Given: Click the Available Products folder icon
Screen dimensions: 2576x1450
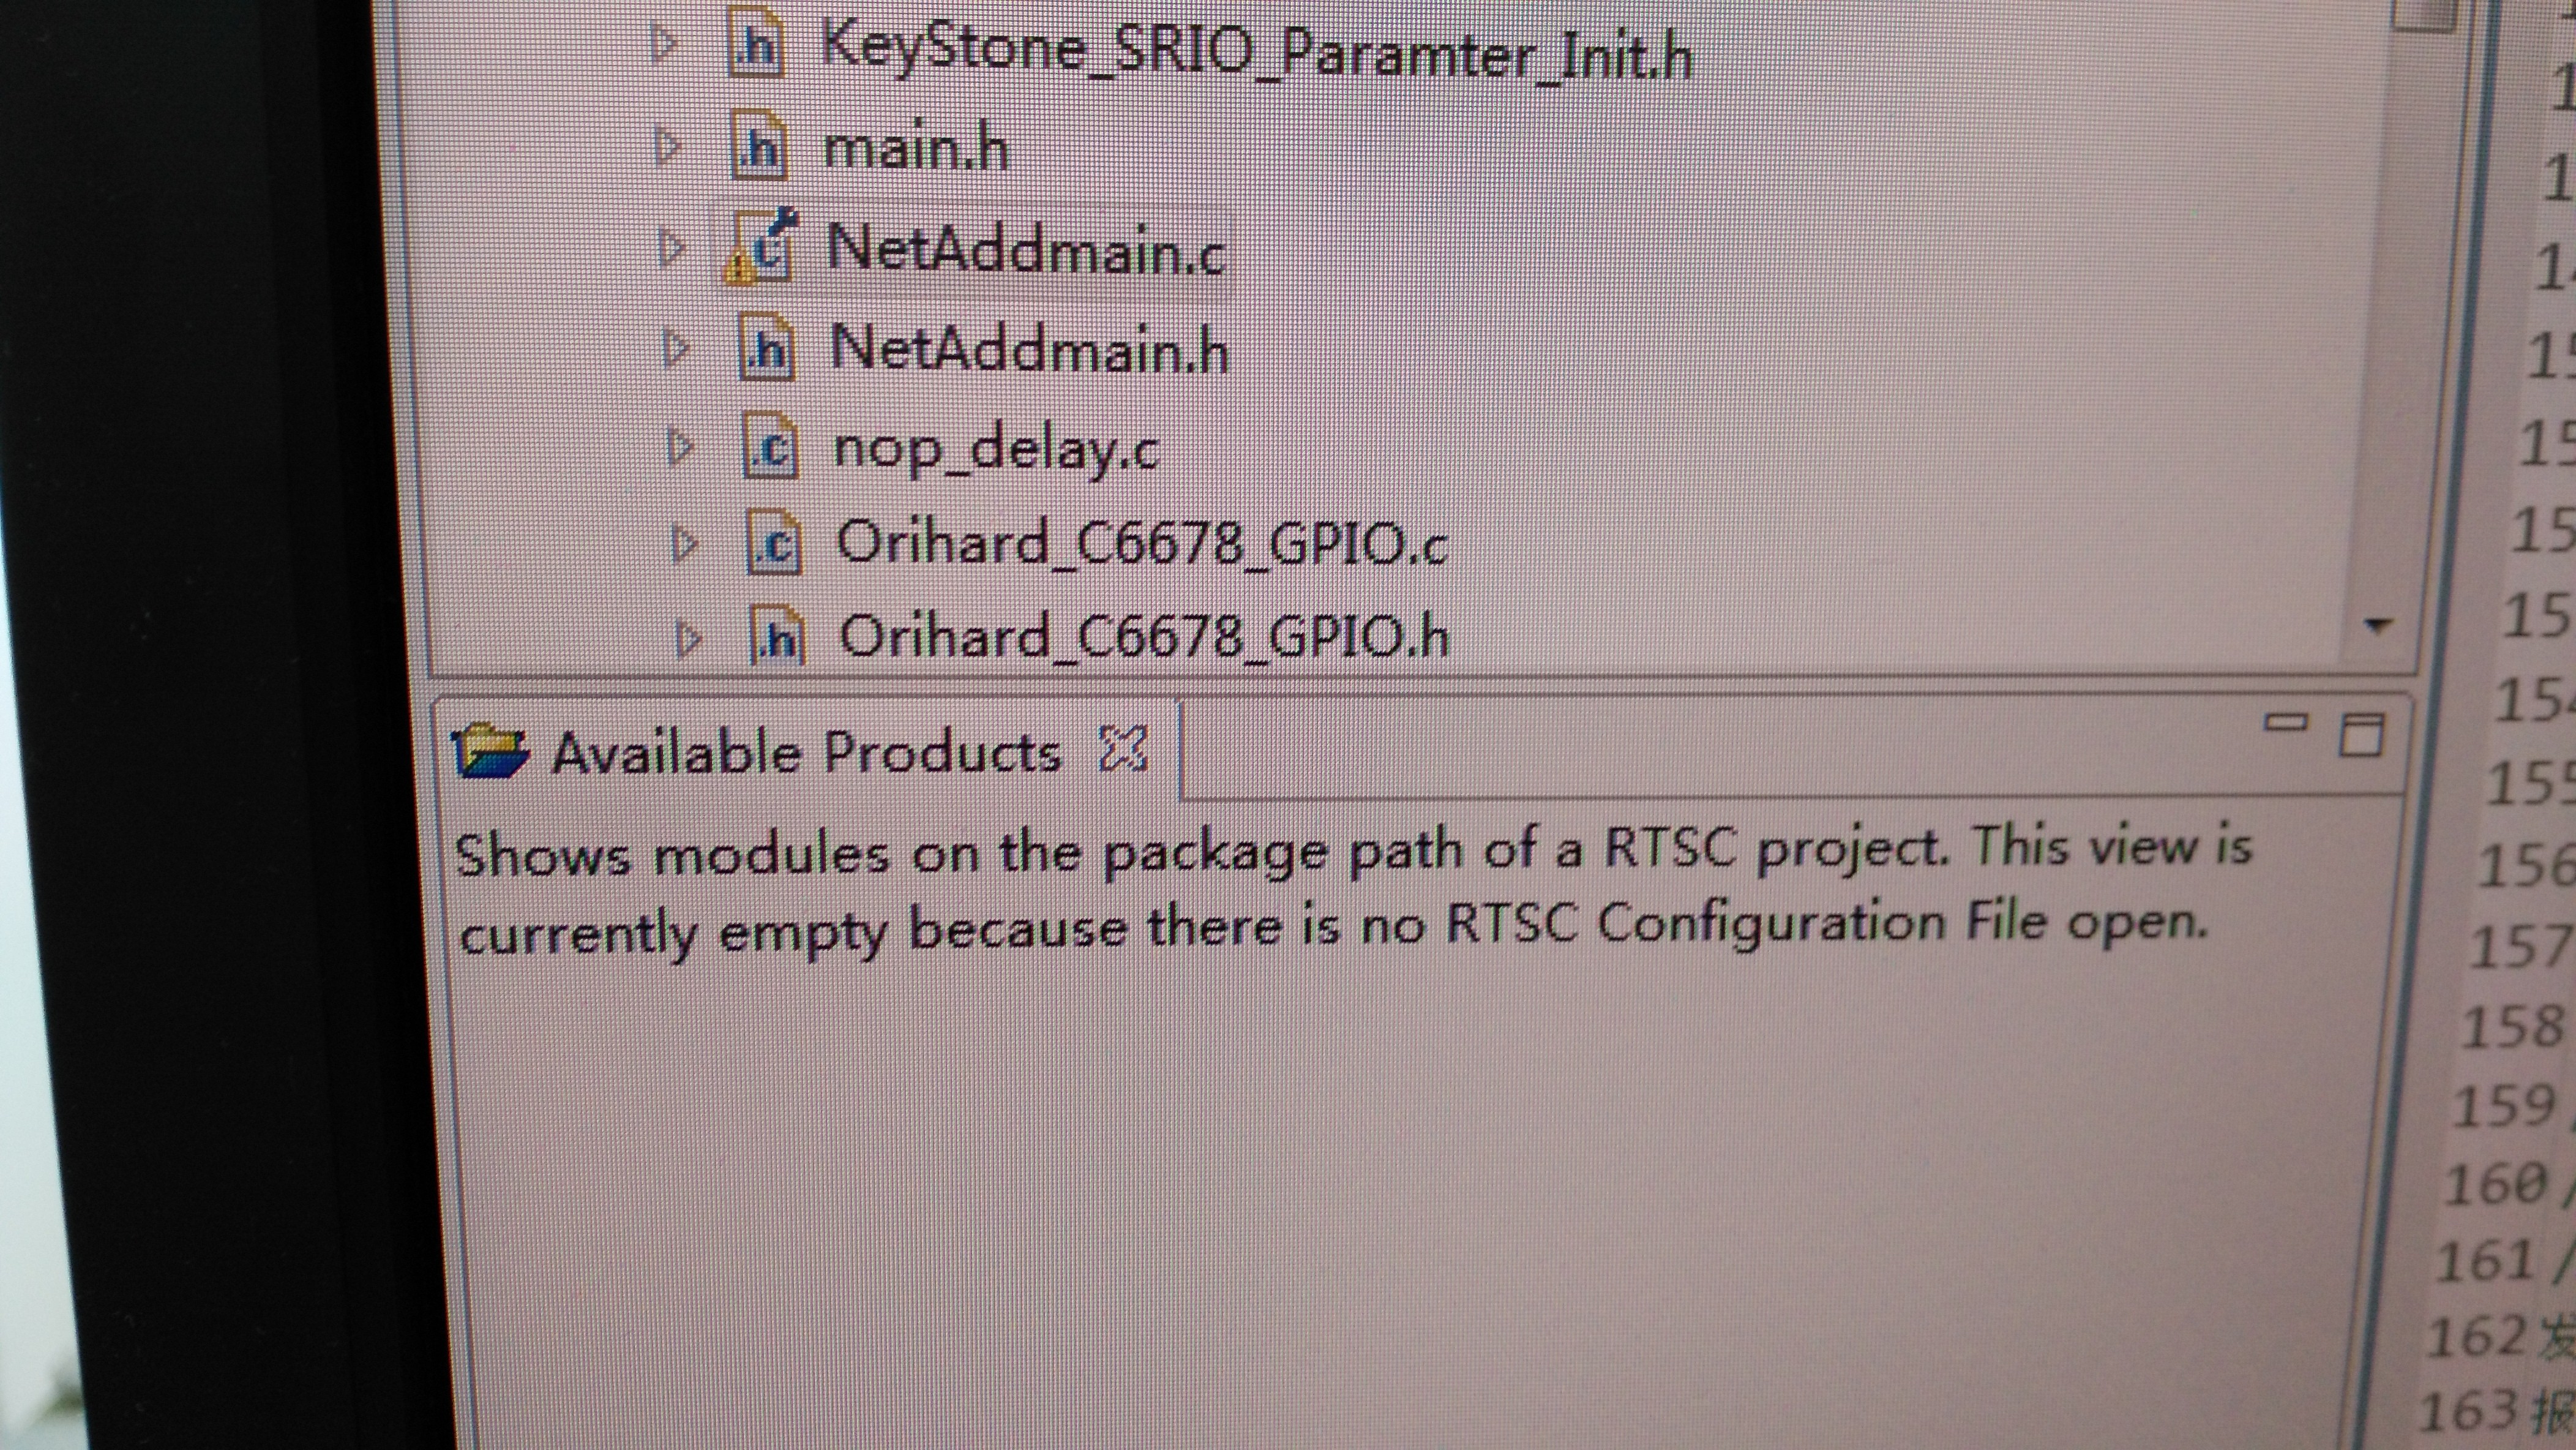Looking at the screenshot, I should click(x=489, y=751).
